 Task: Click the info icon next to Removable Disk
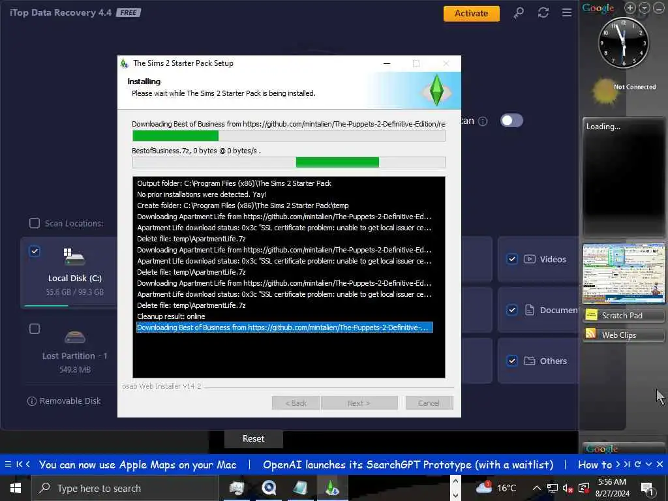31,401
